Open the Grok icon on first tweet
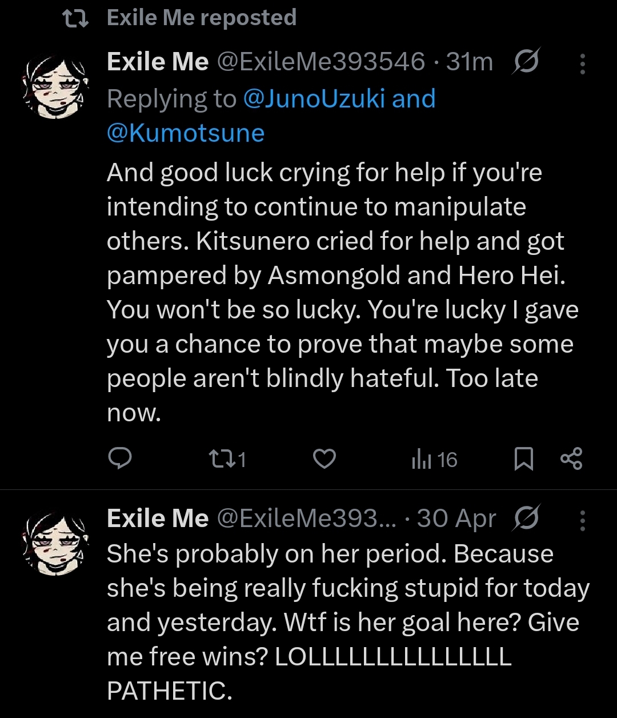617x718 pixels. click(x=526, y=62)
